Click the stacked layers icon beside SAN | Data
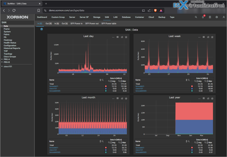227x157 pixels. click(42, 29)
